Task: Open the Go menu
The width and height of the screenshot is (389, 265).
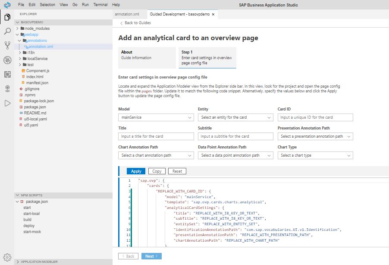Action: 75,5
